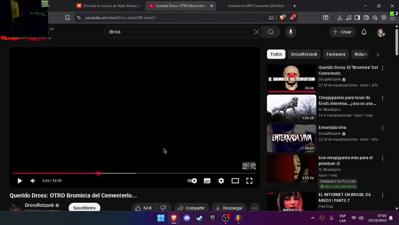Click the search magnifier button
The image size is (399, 225).
[x=271, y=32]
